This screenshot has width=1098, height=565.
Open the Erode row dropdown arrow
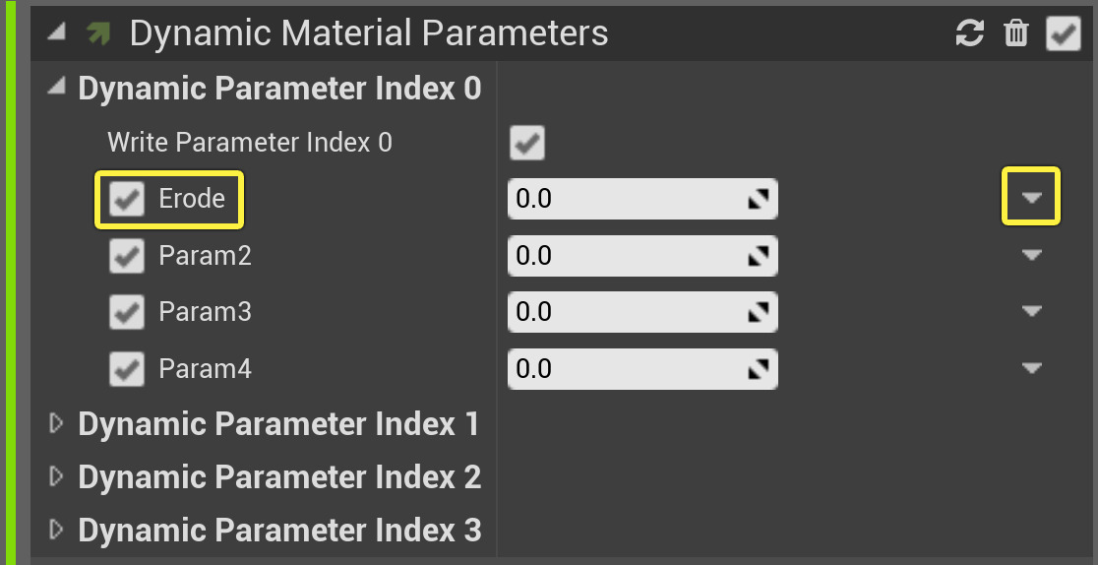1030,198
